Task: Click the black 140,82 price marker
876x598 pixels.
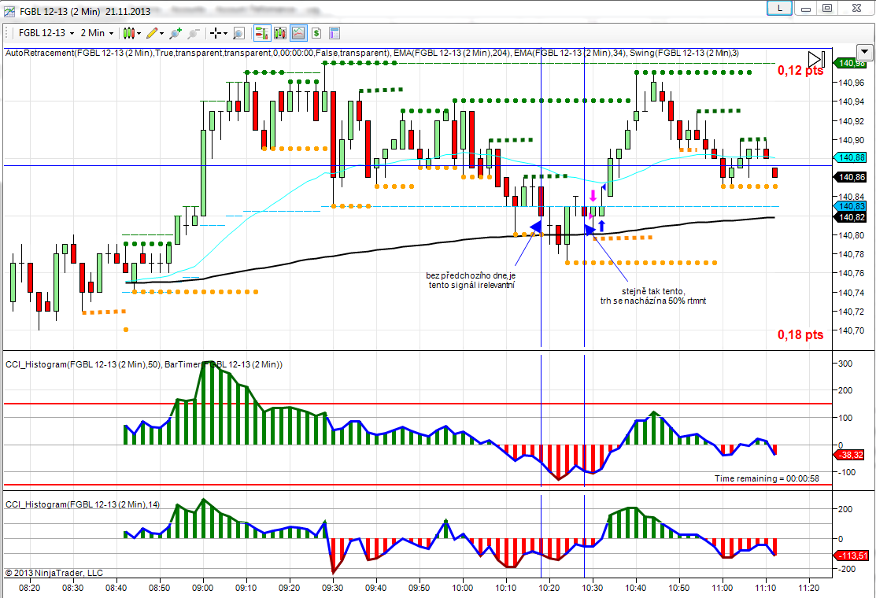Action: click(x=851, y=217)
